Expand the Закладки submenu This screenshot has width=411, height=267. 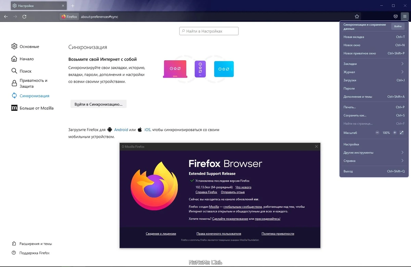point(374,64)
